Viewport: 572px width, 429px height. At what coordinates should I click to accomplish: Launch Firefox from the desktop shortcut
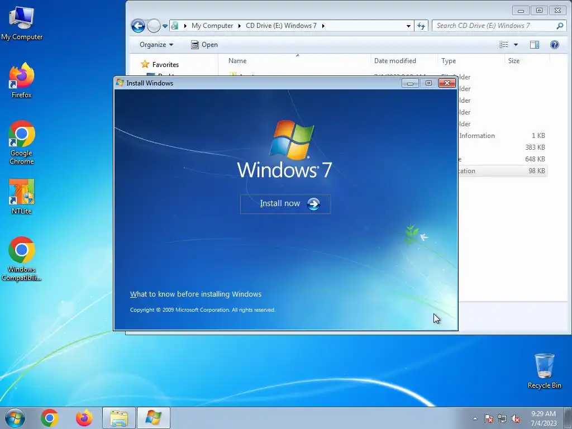click(x=22, y=80)
